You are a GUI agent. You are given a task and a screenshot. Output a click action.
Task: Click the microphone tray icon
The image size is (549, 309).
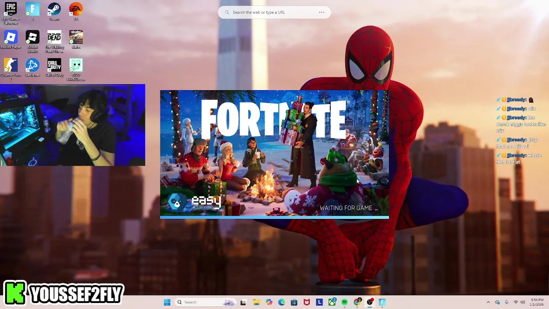pyautogui.click(x=507, y=302)
